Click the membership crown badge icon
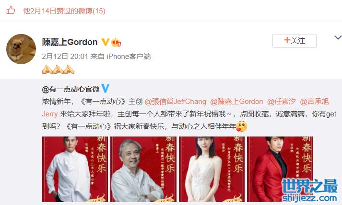Screen dimensions: 342x205 click(116, 42)
